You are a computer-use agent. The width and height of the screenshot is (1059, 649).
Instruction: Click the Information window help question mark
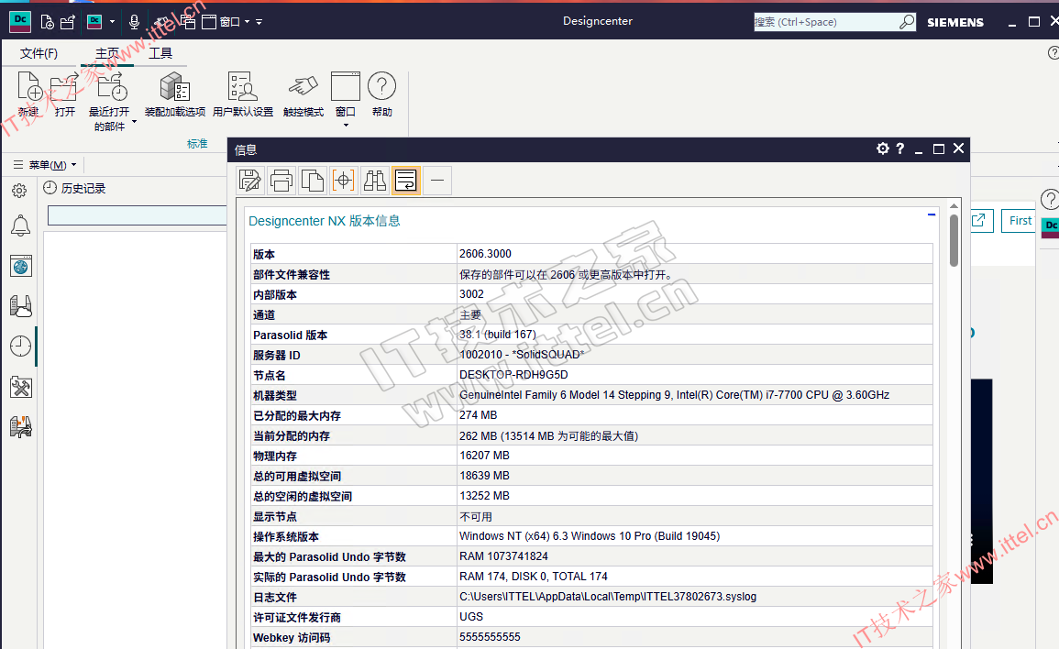point(900,148)
